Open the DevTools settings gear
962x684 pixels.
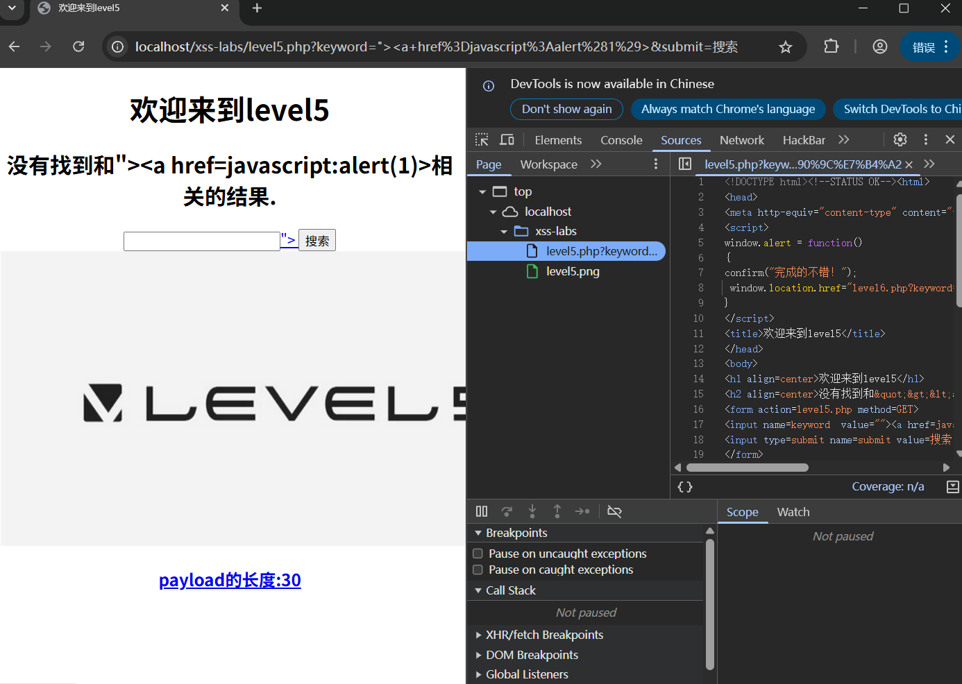click(x=900, y=139)
